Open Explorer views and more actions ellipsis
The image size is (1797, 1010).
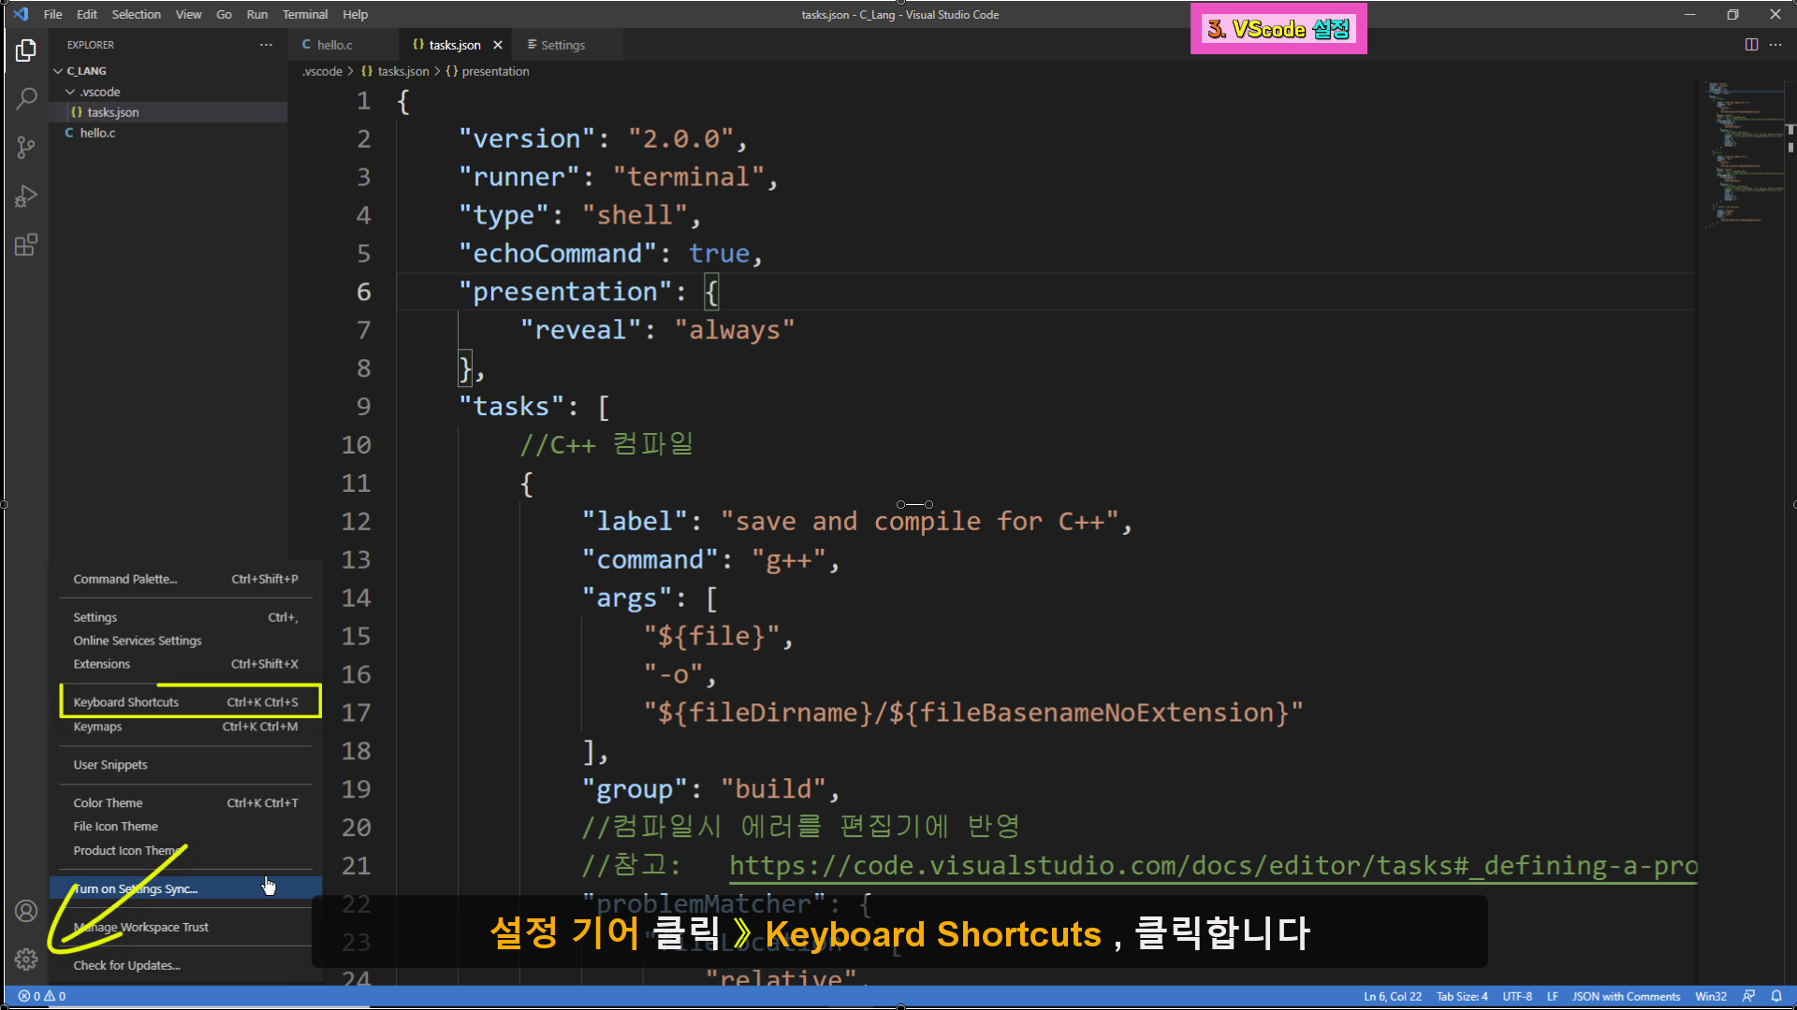click(x=266, y=45)
